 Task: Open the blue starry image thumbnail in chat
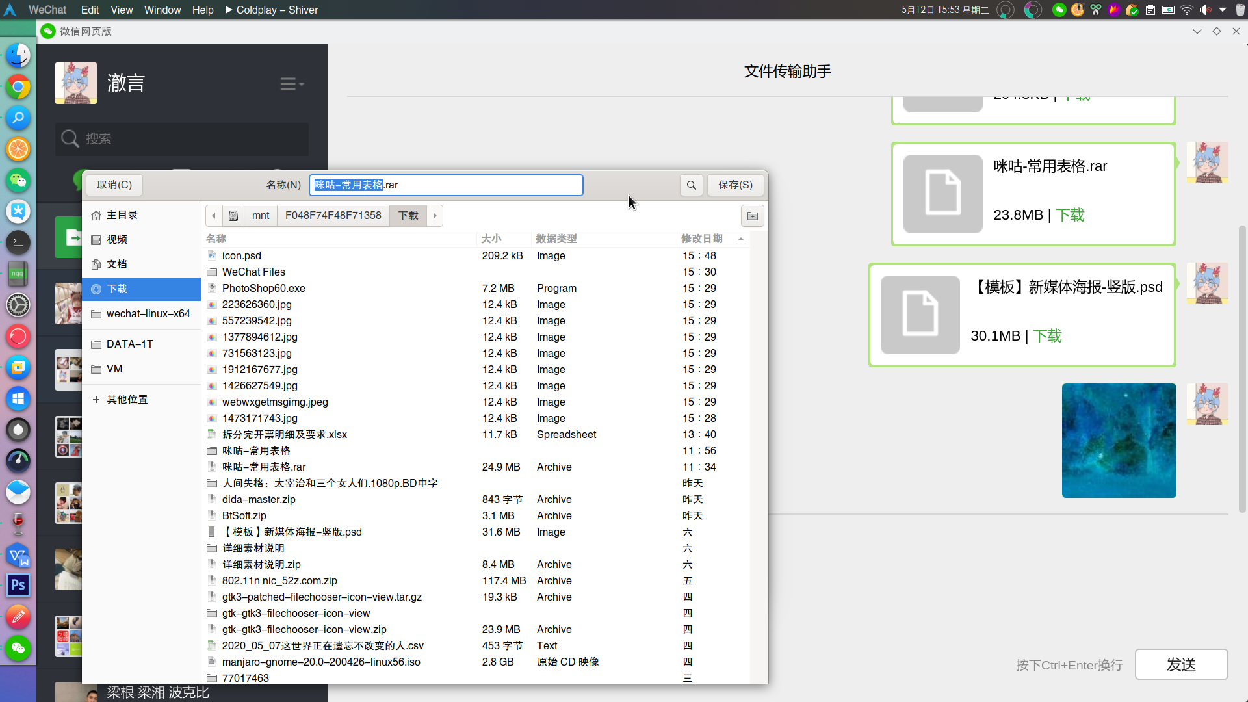[1119, 441]
